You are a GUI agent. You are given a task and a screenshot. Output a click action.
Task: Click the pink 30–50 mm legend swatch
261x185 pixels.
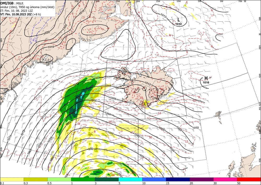pos(226,179)
